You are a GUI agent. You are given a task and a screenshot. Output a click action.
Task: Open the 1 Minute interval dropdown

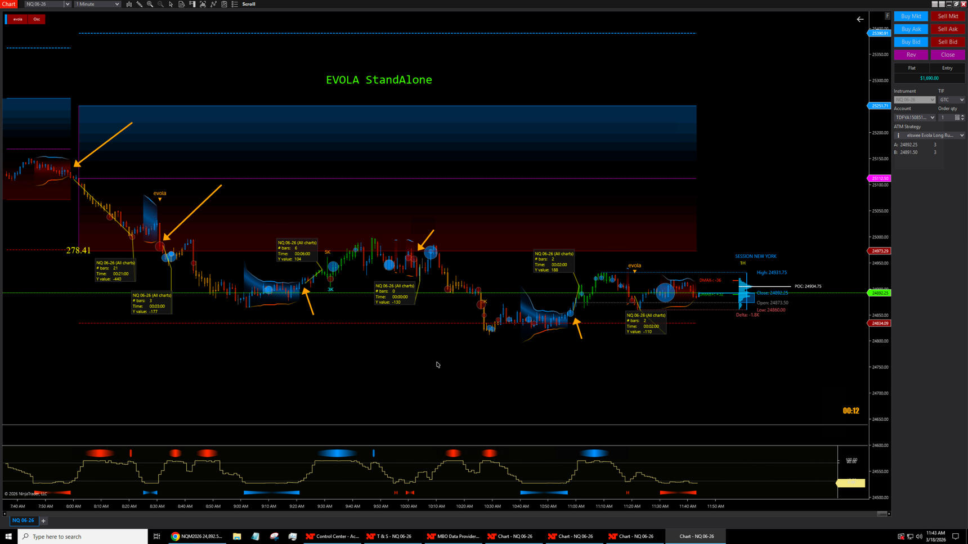pos(97,4)
